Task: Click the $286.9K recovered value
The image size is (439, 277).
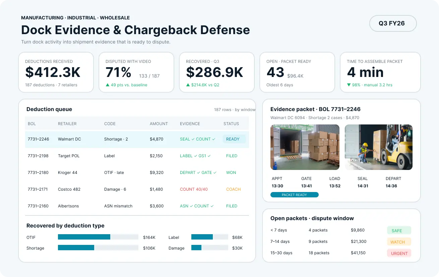Action: coord(214,73)
